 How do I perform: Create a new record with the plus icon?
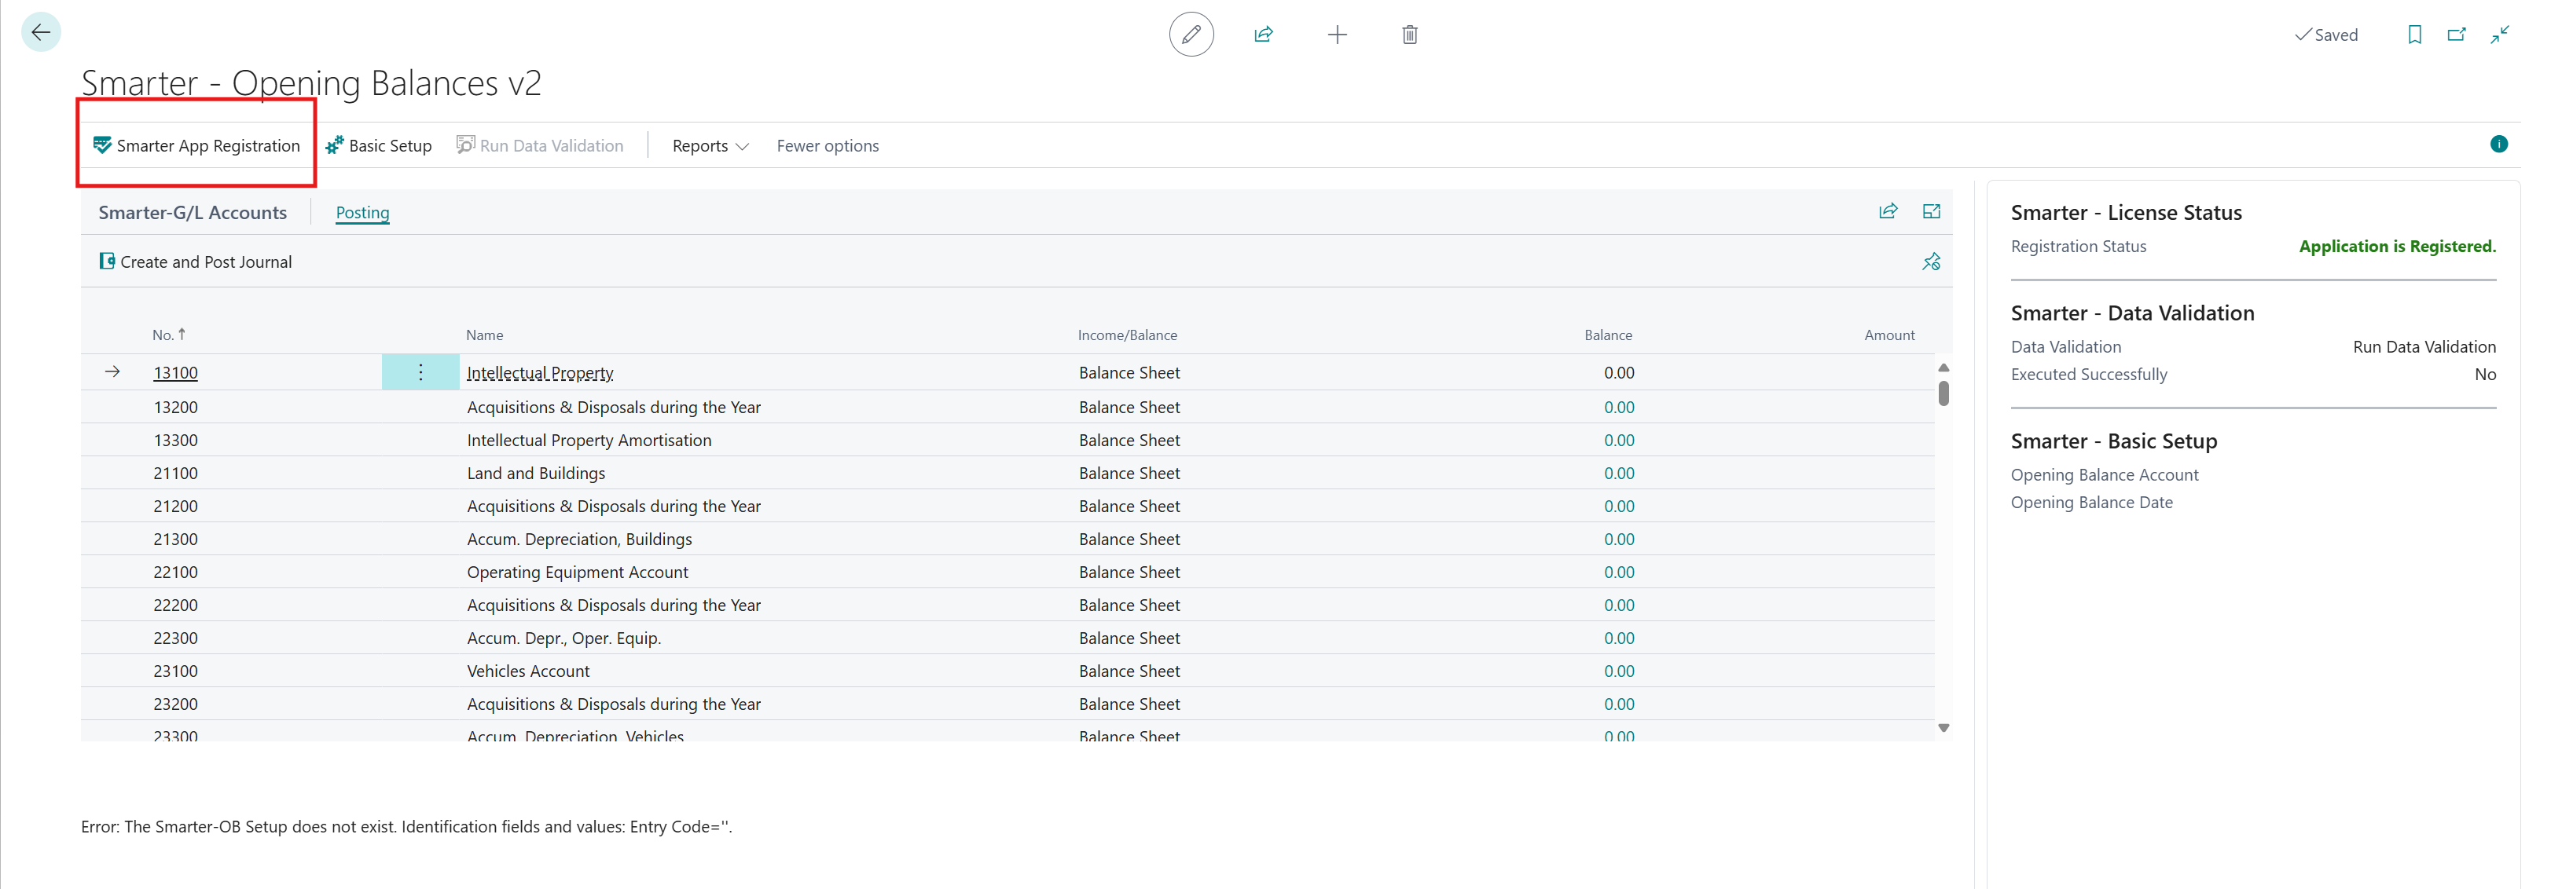[1337, 35]
